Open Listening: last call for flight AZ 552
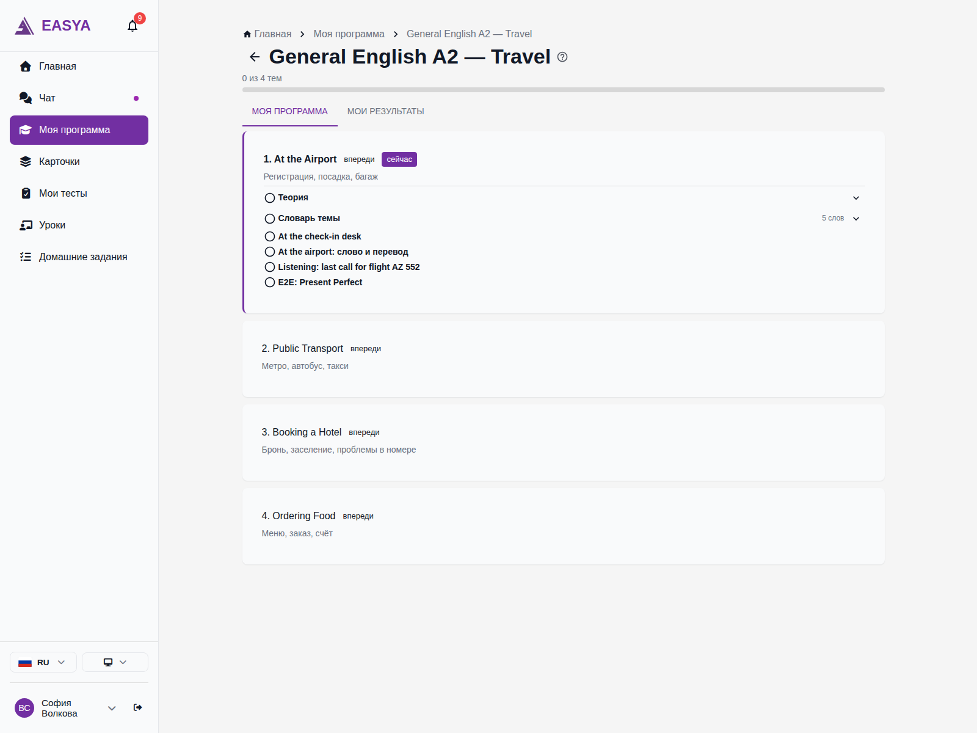The height and width of the screenshot is (733, 977). pos(349,267)
